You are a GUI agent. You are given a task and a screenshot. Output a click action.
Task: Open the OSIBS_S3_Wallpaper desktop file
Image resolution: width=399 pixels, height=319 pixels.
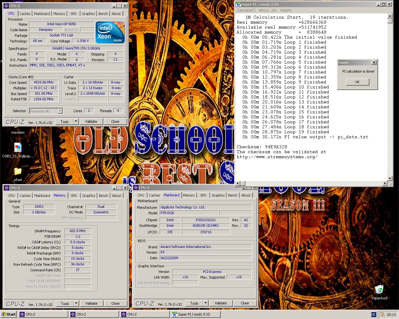18,147
